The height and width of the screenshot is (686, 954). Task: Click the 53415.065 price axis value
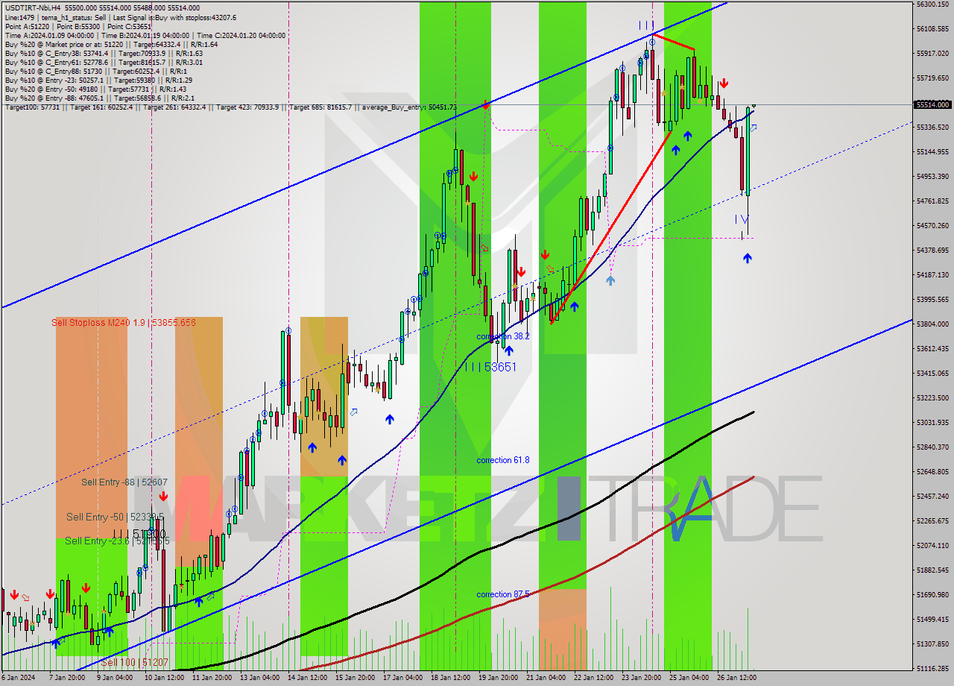coord(932,373)
